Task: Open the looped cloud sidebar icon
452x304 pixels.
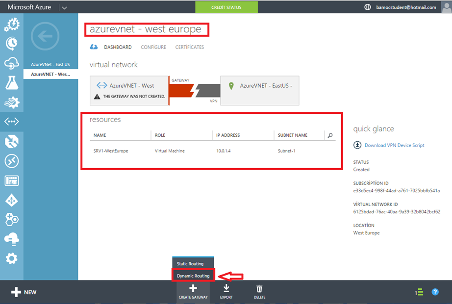Action: coord(12,63)
